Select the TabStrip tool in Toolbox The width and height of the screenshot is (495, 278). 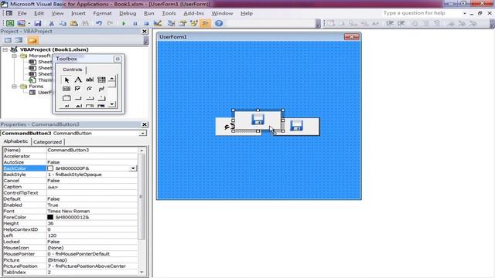point(90,98)
